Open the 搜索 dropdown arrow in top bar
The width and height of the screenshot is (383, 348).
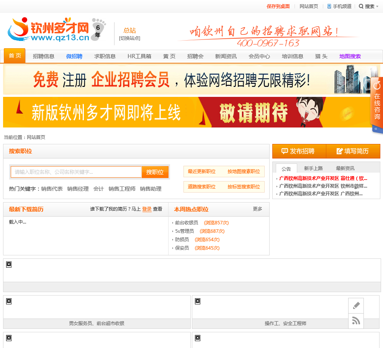(377, 7)
